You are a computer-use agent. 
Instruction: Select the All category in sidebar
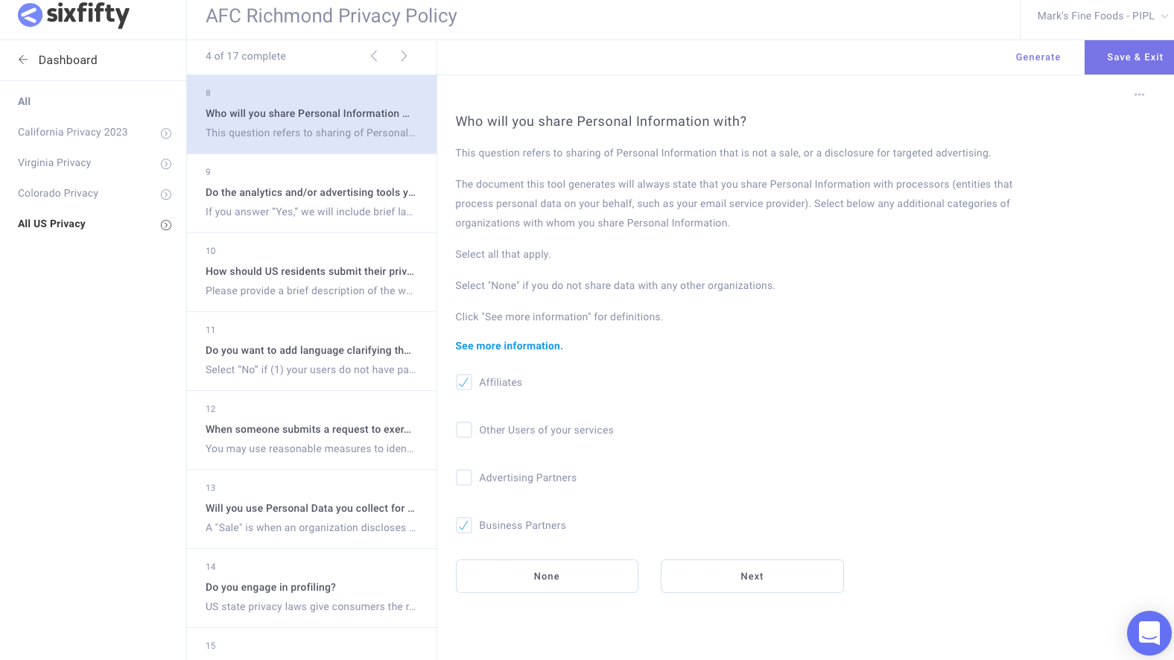pos(25,101)
